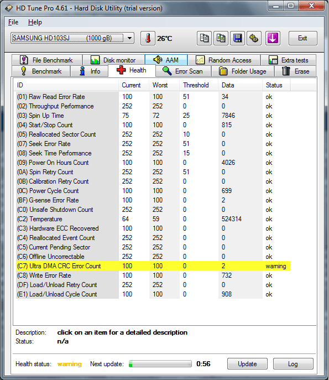Viewport: 329px width, 380px height.
Task: Sort by the Worst column header
Action: tap(164, 85)
